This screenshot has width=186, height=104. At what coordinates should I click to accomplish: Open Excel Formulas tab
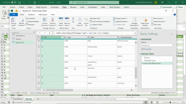pyautogui.click(x=55, y=7)
